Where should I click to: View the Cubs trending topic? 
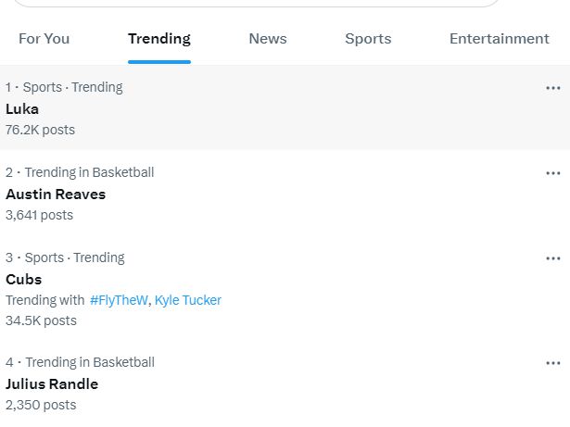tap(24, 279)
